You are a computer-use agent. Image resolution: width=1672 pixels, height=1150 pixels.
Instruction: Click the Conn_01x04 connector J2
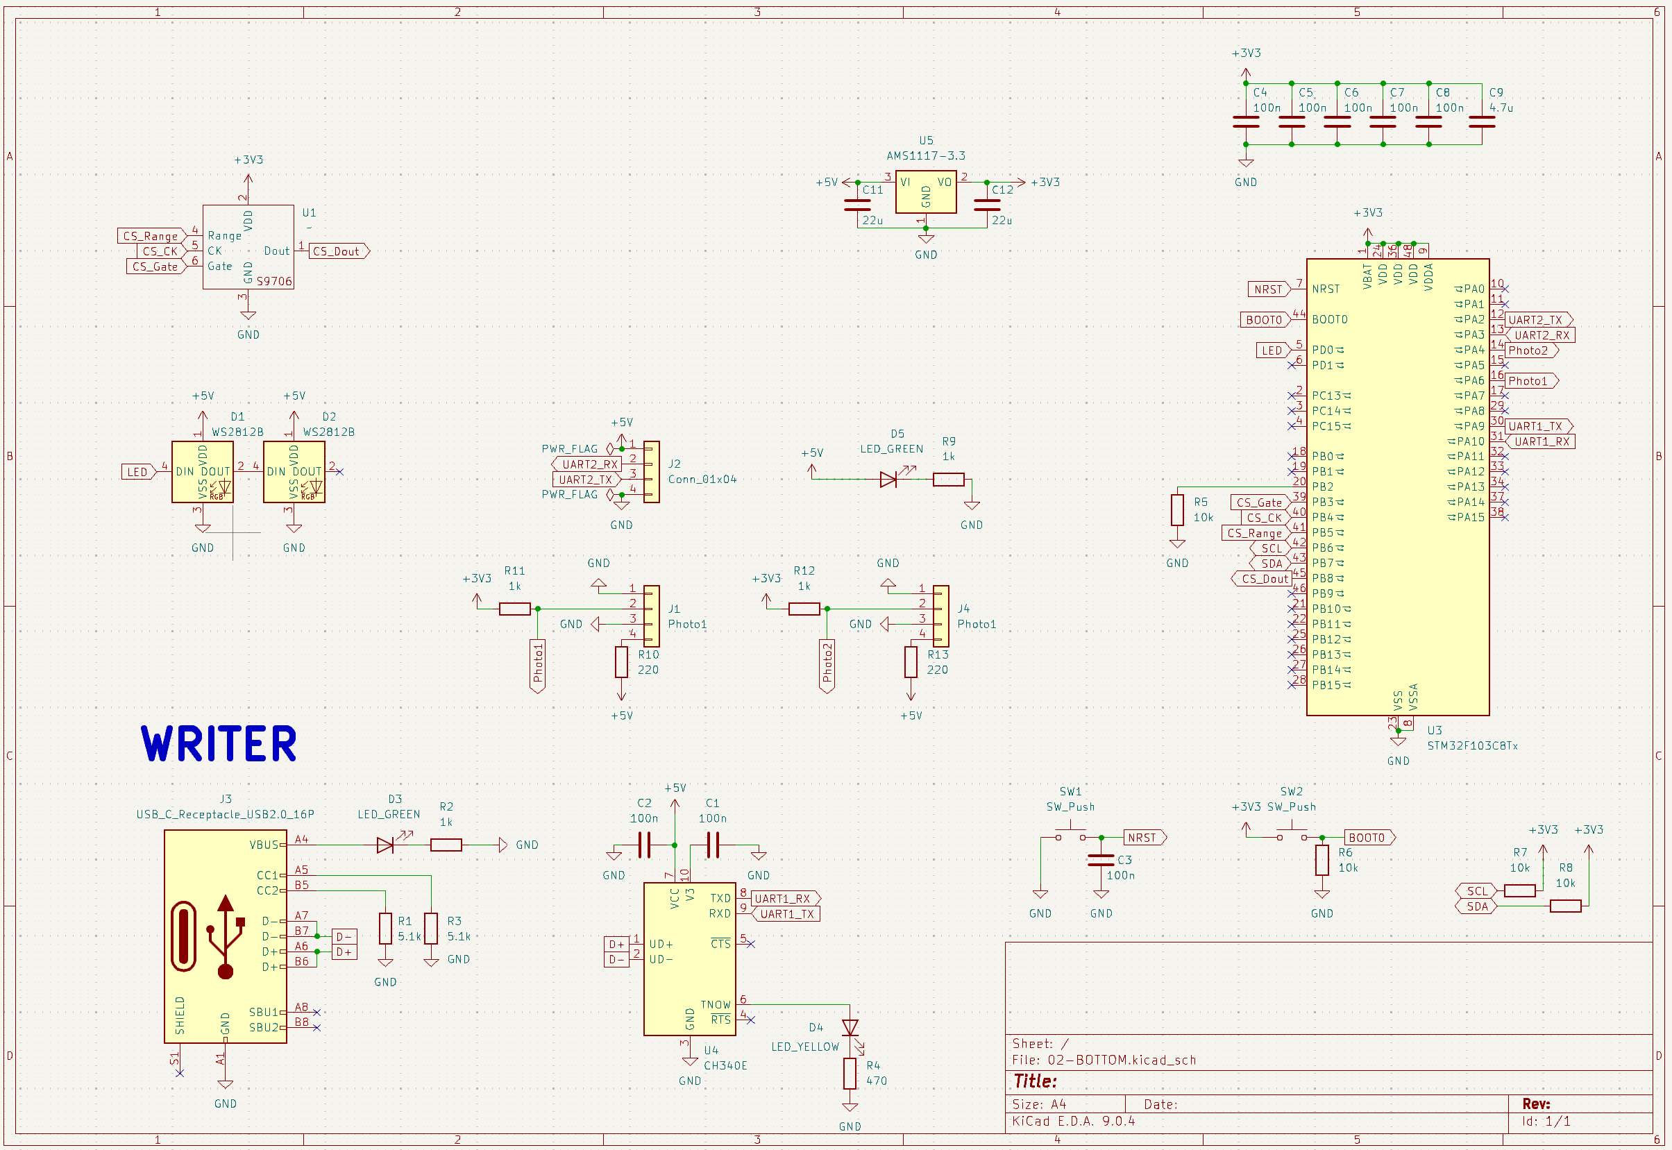(x=651, y=472)
